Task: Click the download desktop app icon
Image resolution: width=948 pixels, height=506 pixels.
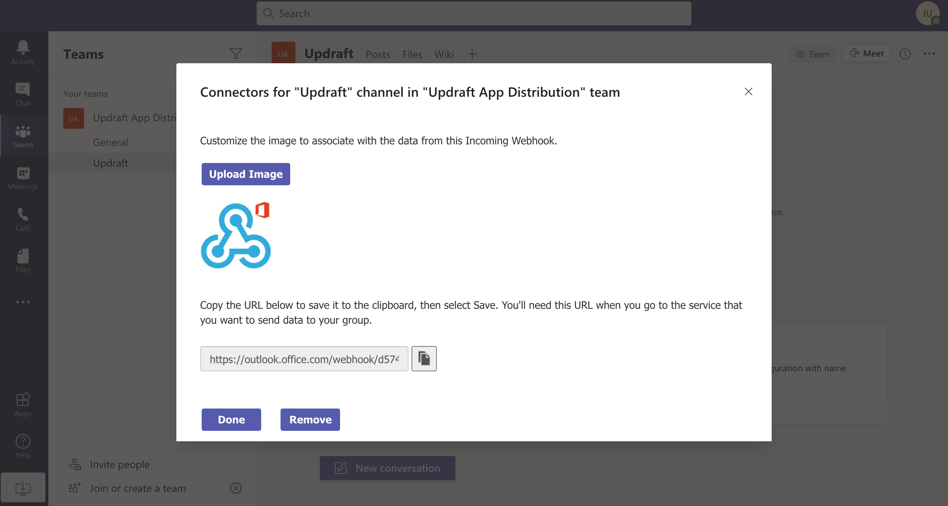Action: 23,487
